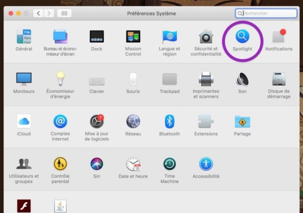Viewport: 303px width, 213px height.
Task: Open the Bluetooth preferences pane
Action: (169, 122)
